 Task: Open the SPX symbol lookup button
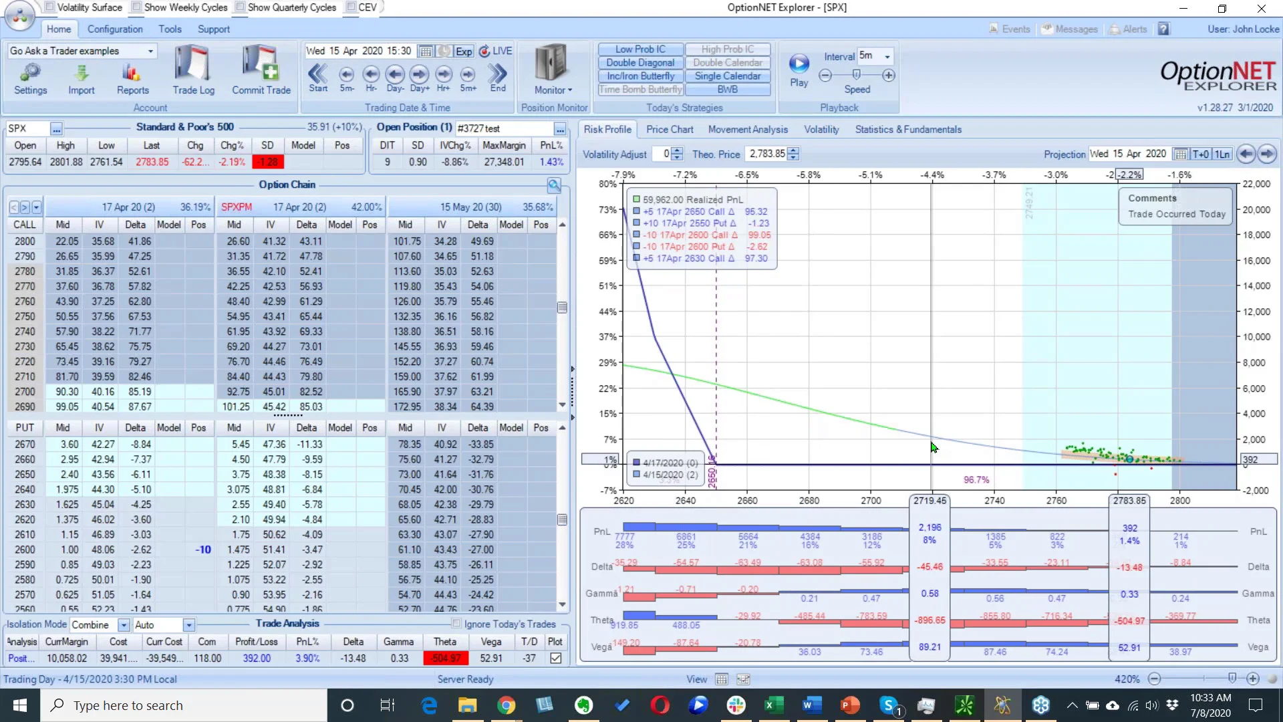pyautogui.click(x=56, y=129)
